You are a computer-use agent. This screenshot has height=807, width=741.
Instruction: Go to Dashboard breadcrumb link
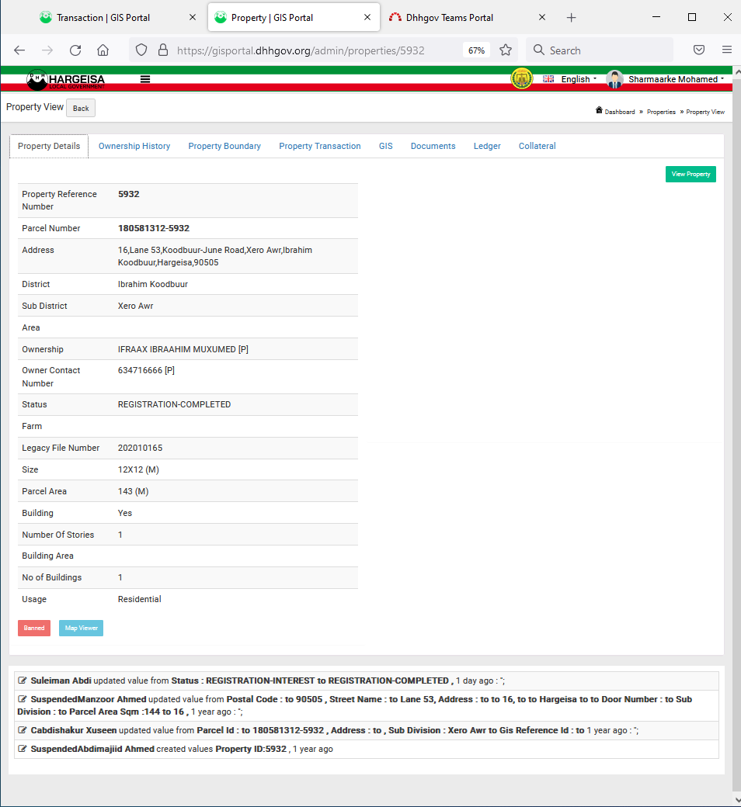pos(619,112)
